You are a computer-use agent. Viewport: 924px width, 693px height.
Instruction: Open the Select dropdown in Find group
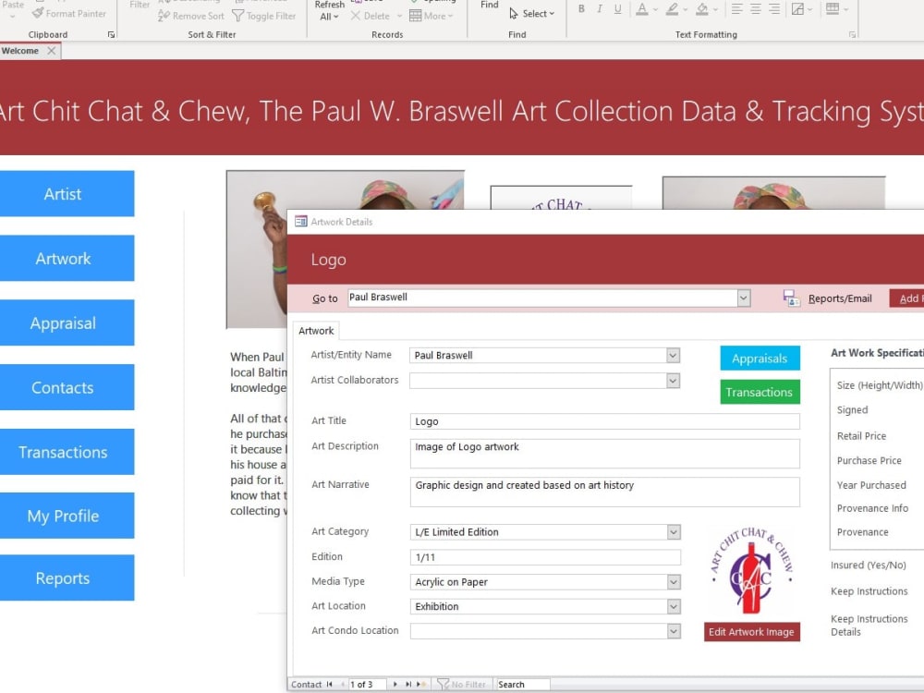(x=531, y=14)
